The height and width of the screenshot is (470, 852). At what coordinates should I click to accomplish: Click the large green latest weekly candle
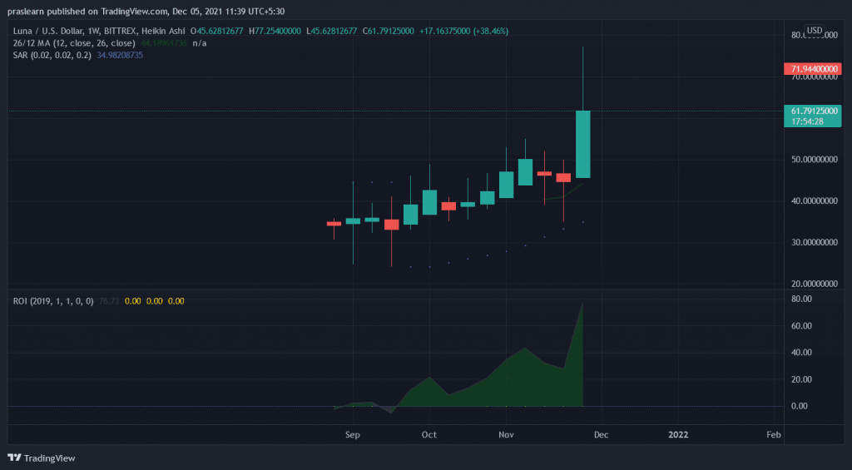point(582,144)
